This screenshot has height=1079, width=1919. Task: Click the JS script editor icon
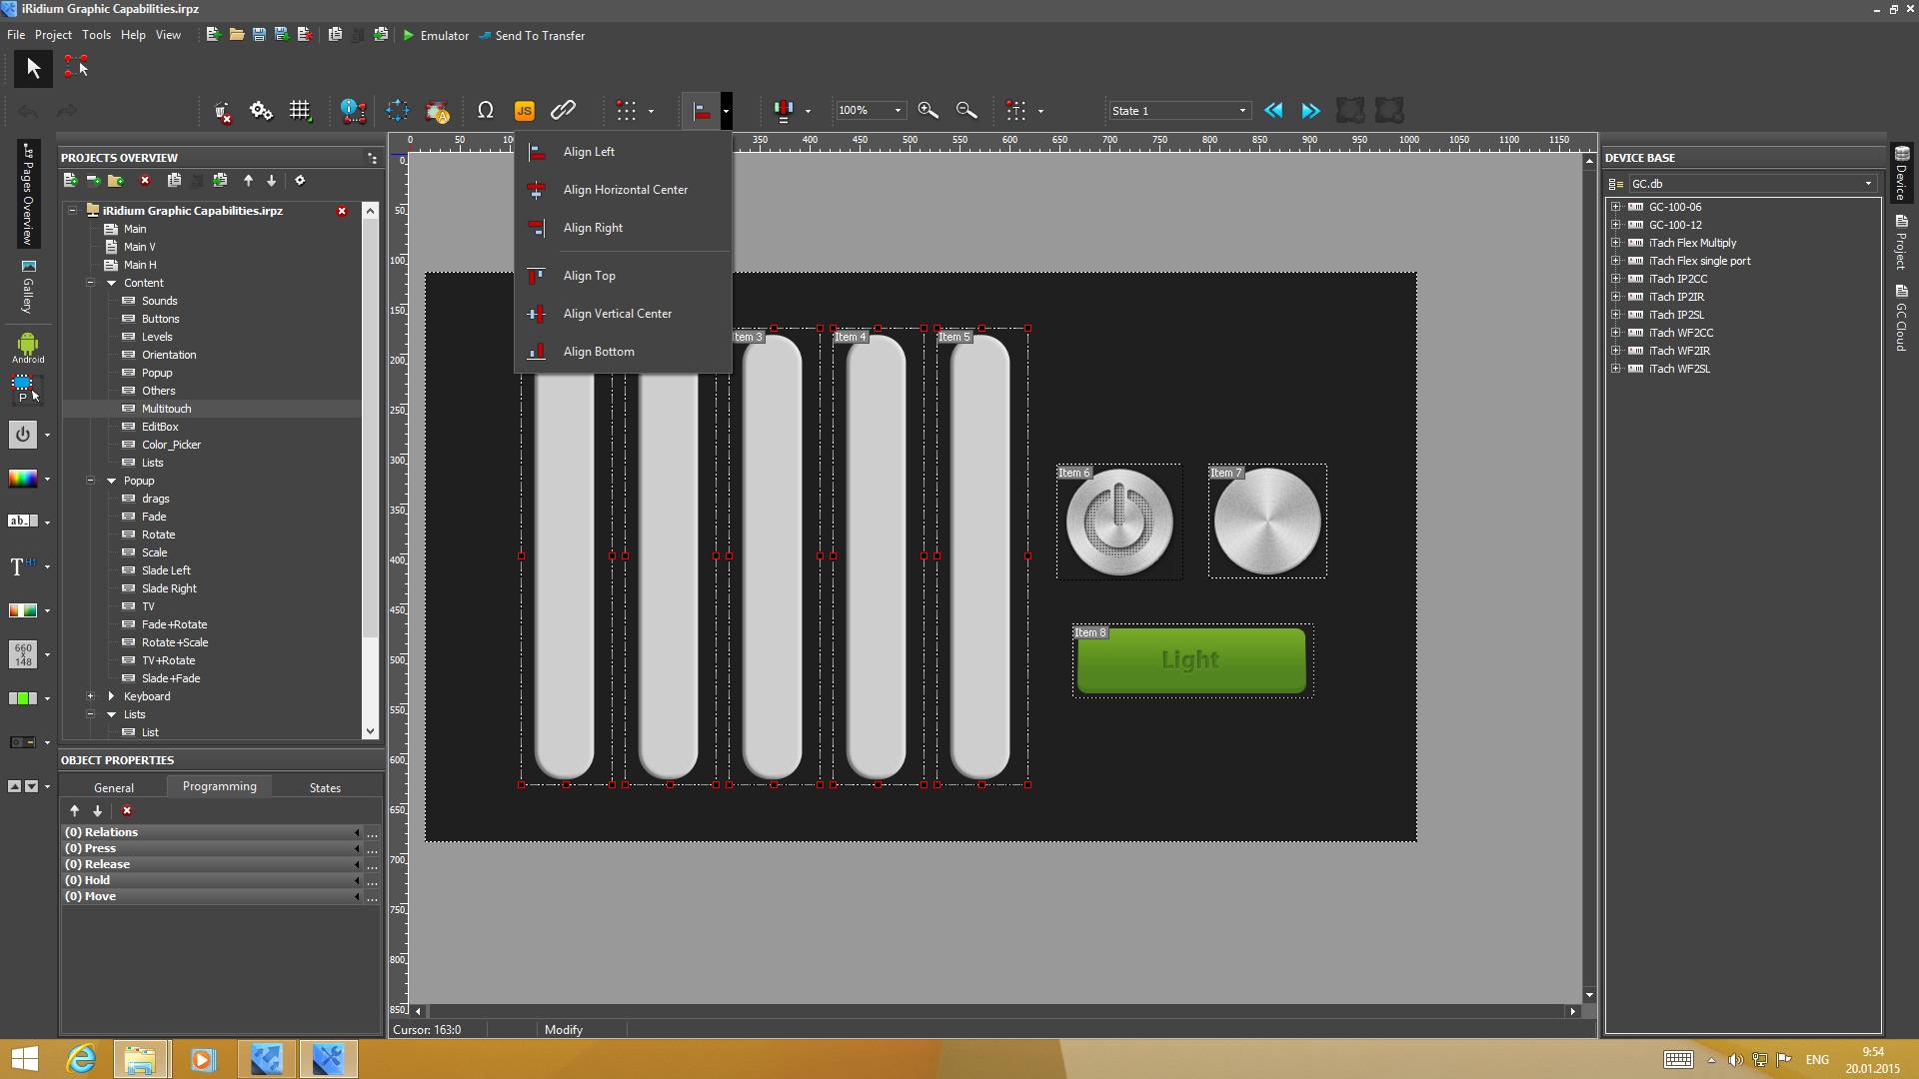click(x=524, y=111)
